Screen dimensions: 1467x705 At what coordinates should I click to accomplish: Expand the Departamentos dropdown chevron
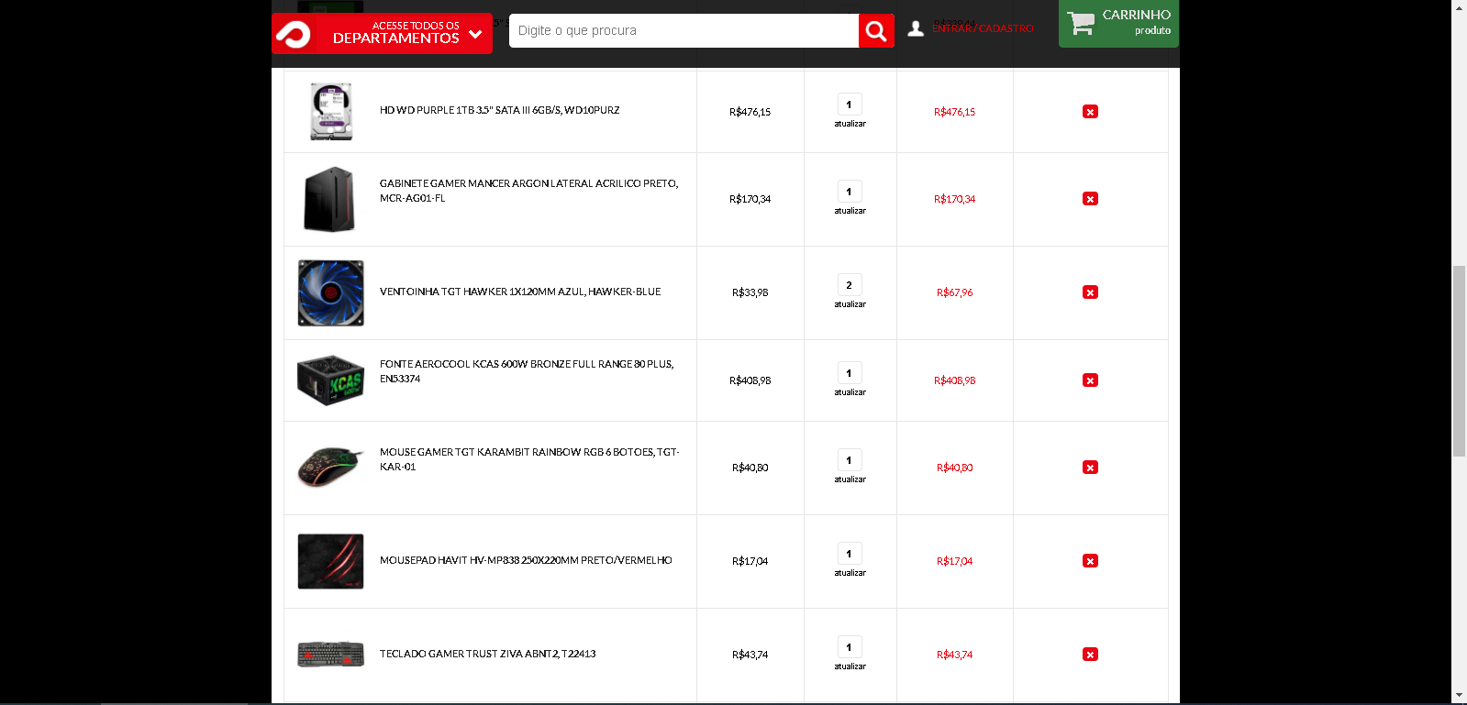coord(475,35)
